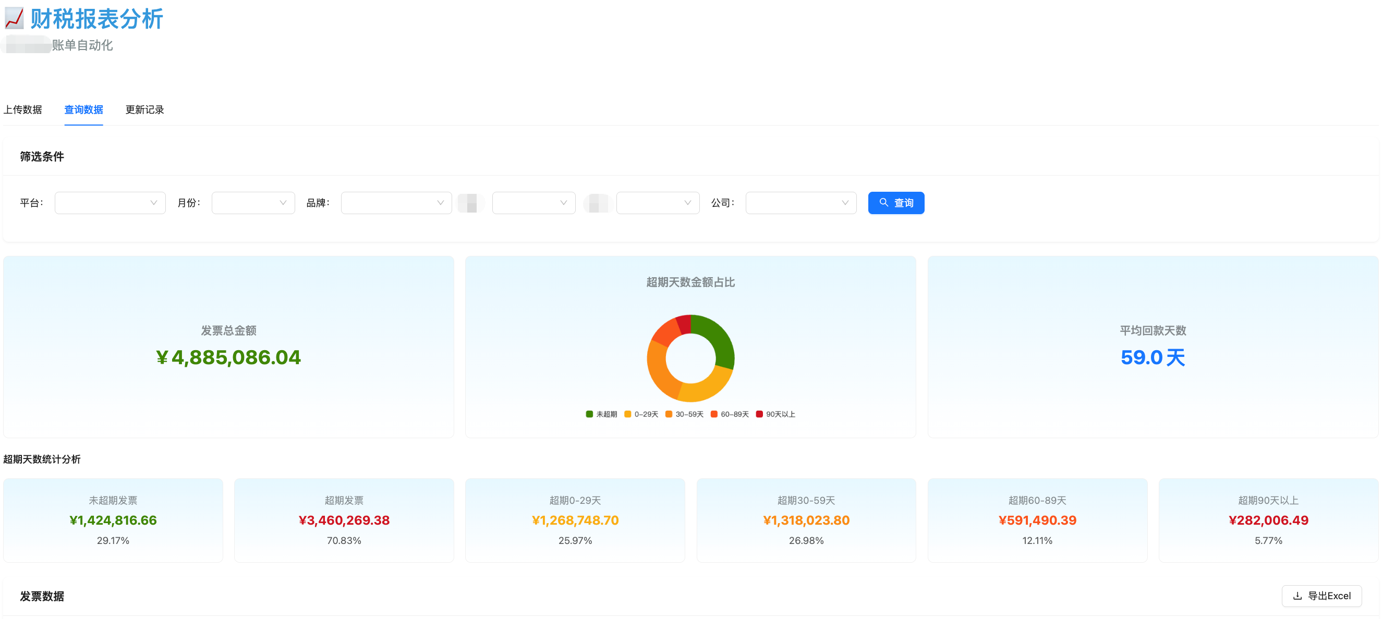The image size is (1383, 619).
Task: Click the 导出Excel button
Action: point(1322,596)
